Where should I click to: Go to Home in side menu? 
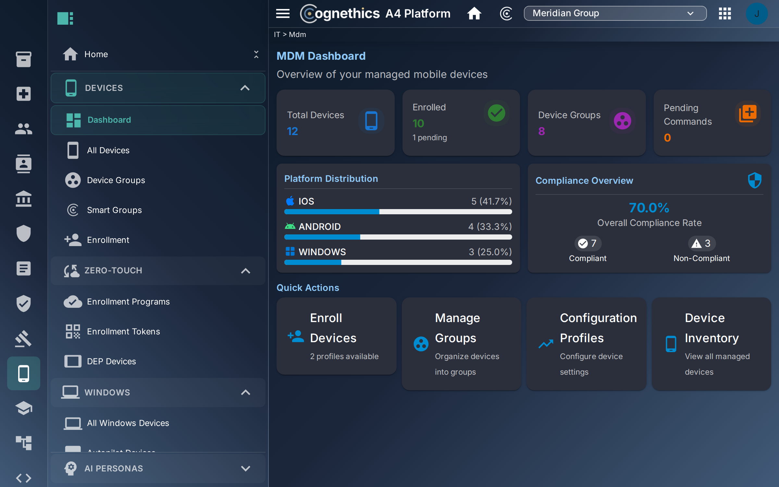coord(96,54)
